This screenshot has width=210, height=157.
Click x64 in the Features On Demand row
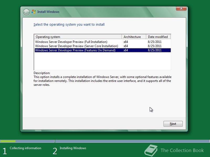point(126,50)
